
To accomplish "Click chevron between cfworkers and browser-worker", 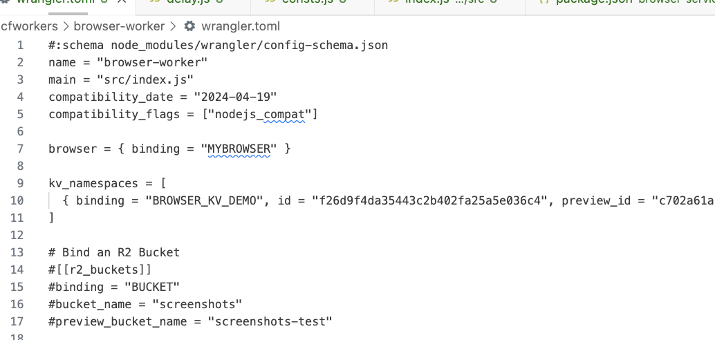I will (x=66, y=26).
